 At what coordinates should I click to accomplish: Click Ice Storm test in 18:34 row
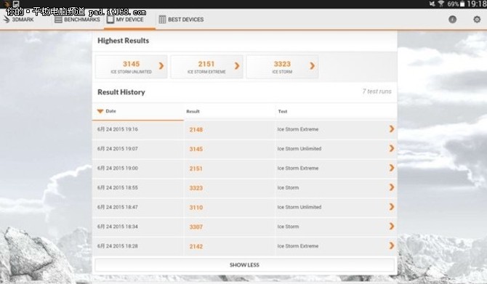coord(288,227)
